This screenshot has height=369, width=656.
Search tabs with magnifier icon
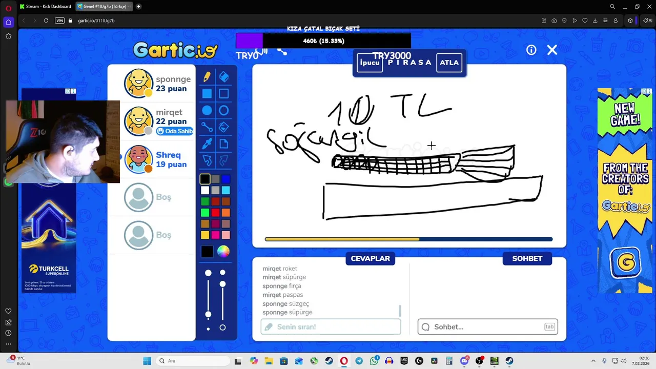pos(612,7)
